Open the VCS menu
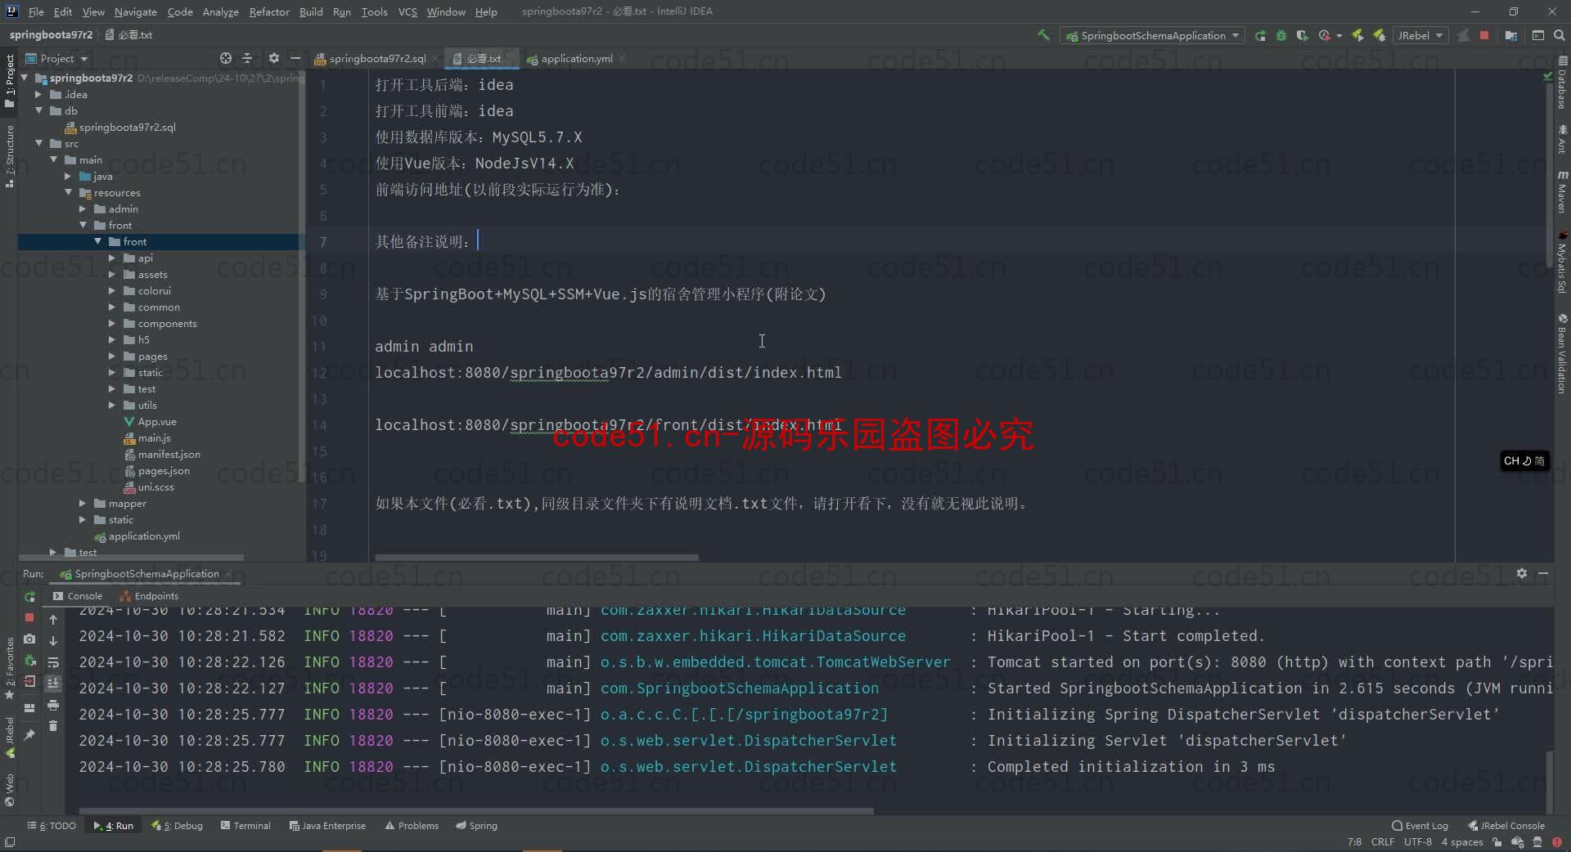 click(x=407, y=11)
